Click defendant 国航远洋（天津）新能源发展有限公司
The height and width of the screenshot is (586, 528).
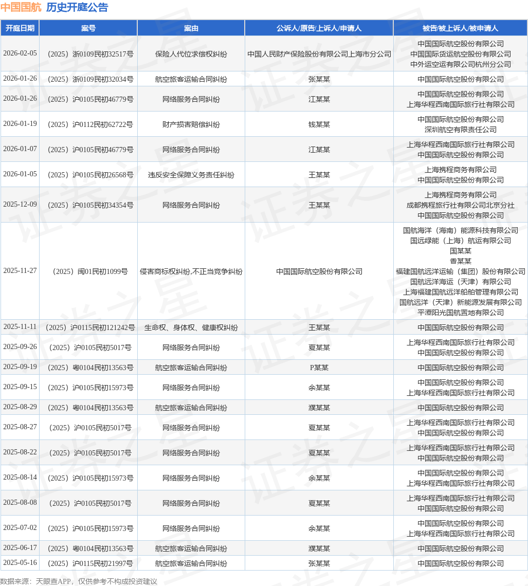[x=460, y=302]
